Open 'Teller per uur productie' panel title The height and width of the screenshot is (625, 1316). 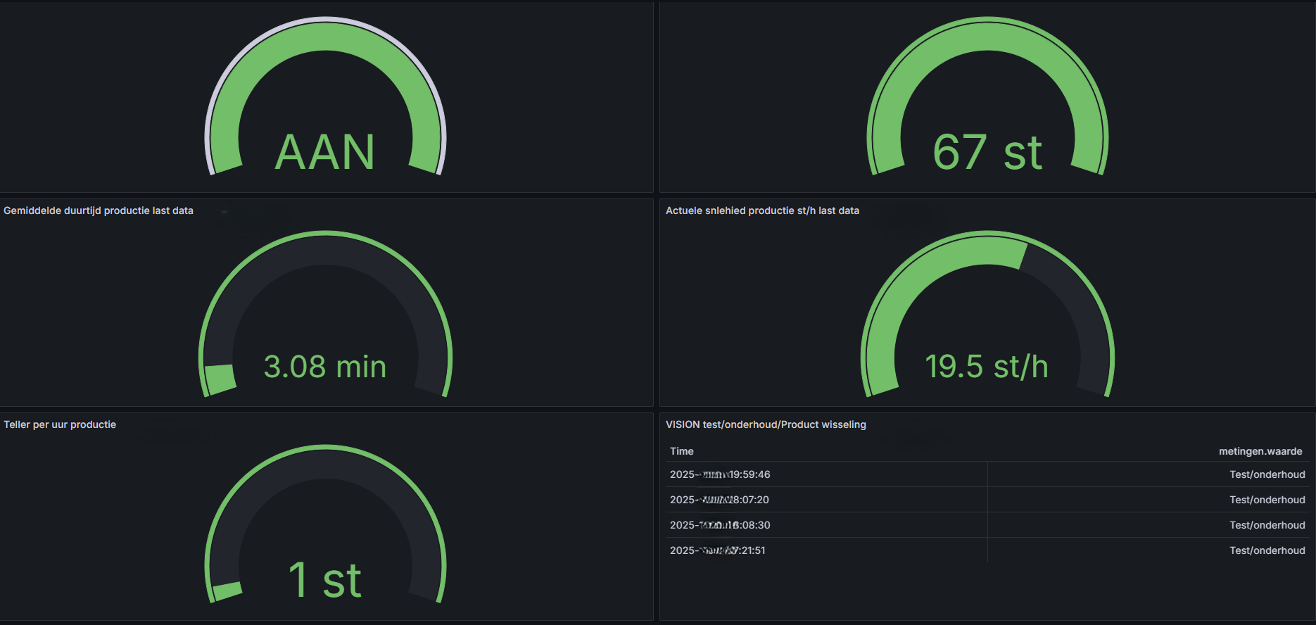click(60, 424)
